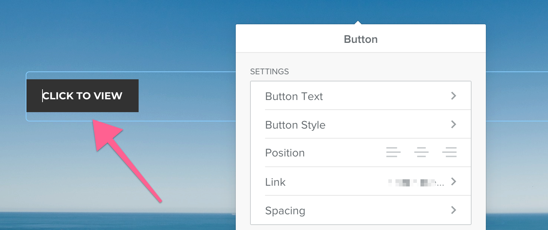This screenshot has width=548, height=230.
Task: Click the dark CLICK TO VIEW button
Action: pos(83,96)
